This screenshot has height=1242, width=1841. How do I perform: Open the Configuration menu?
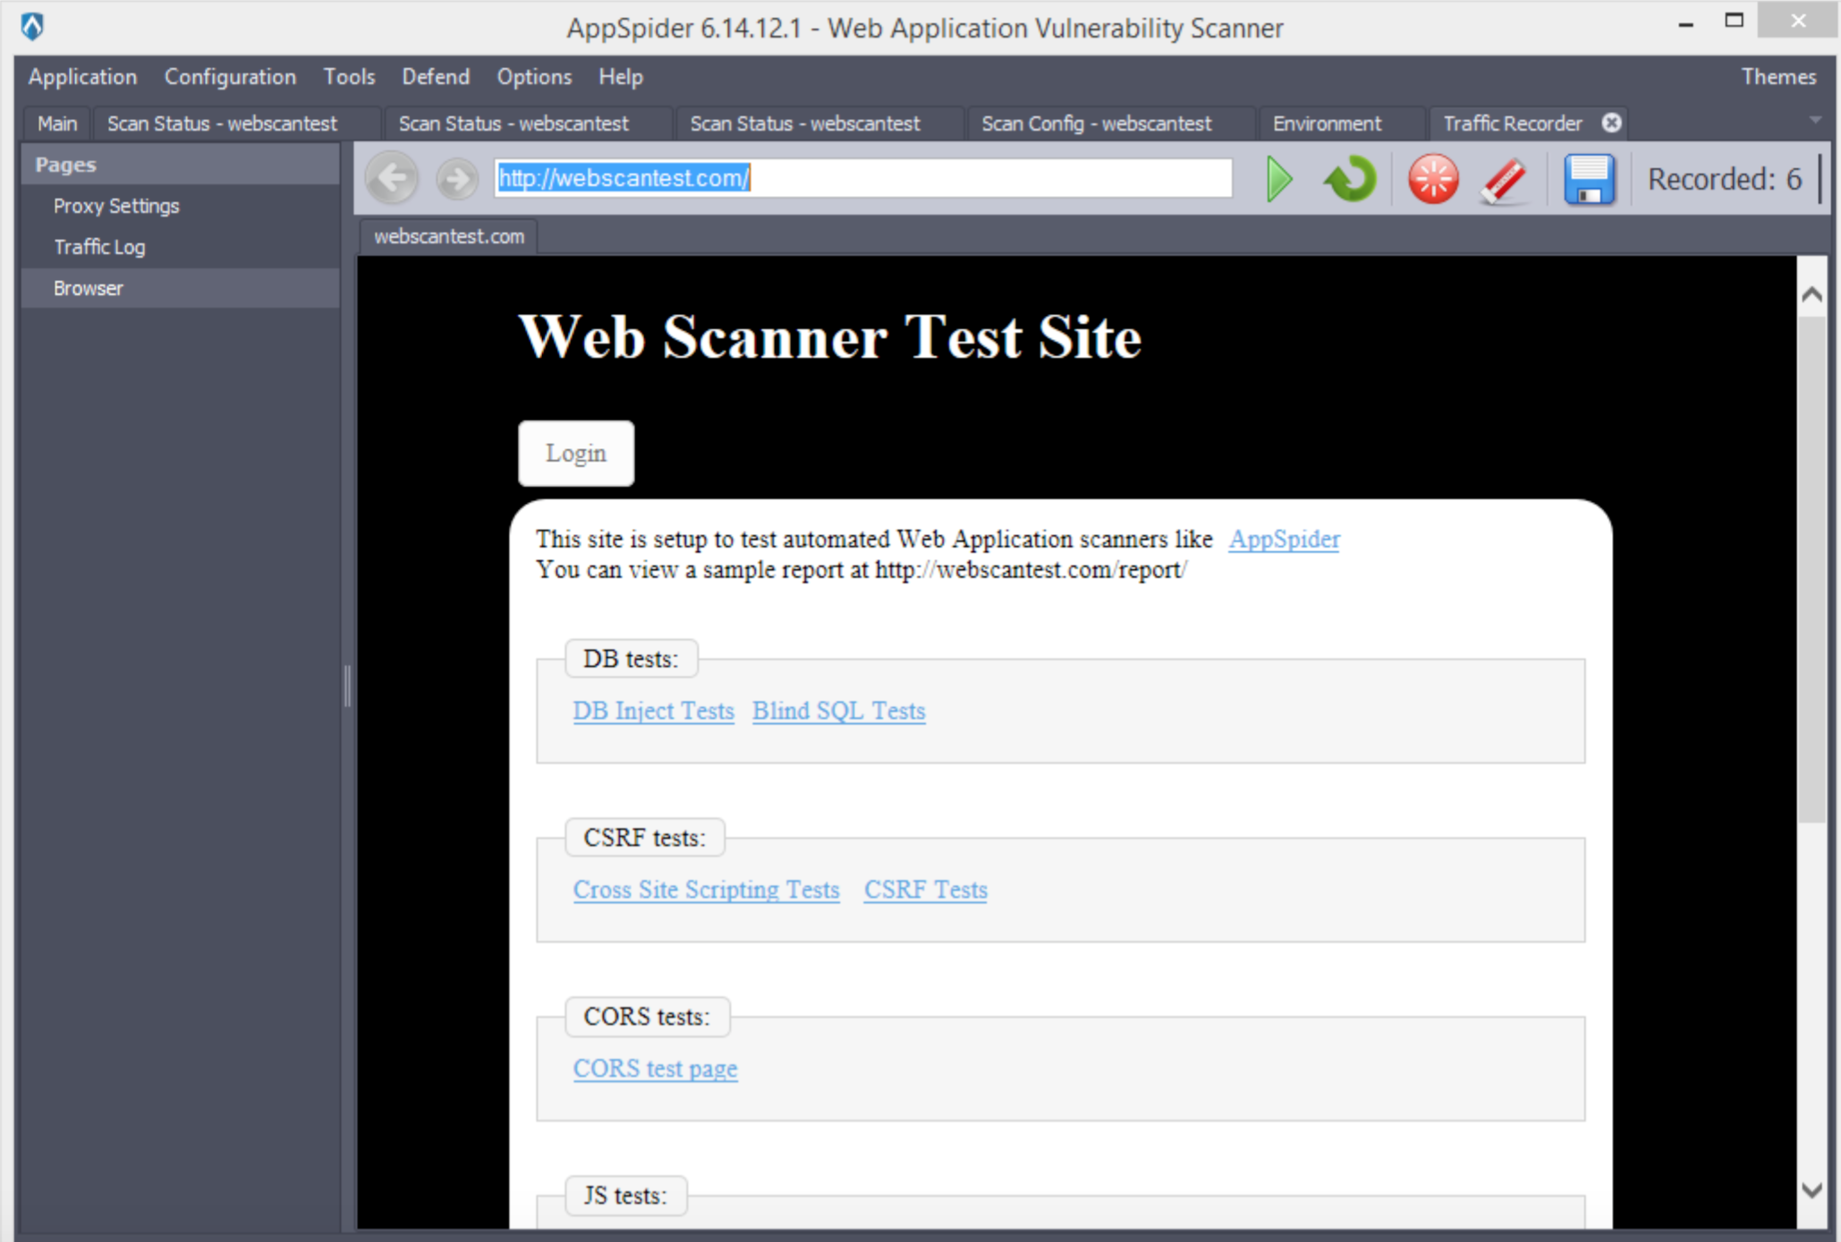(x=230, y=77)
